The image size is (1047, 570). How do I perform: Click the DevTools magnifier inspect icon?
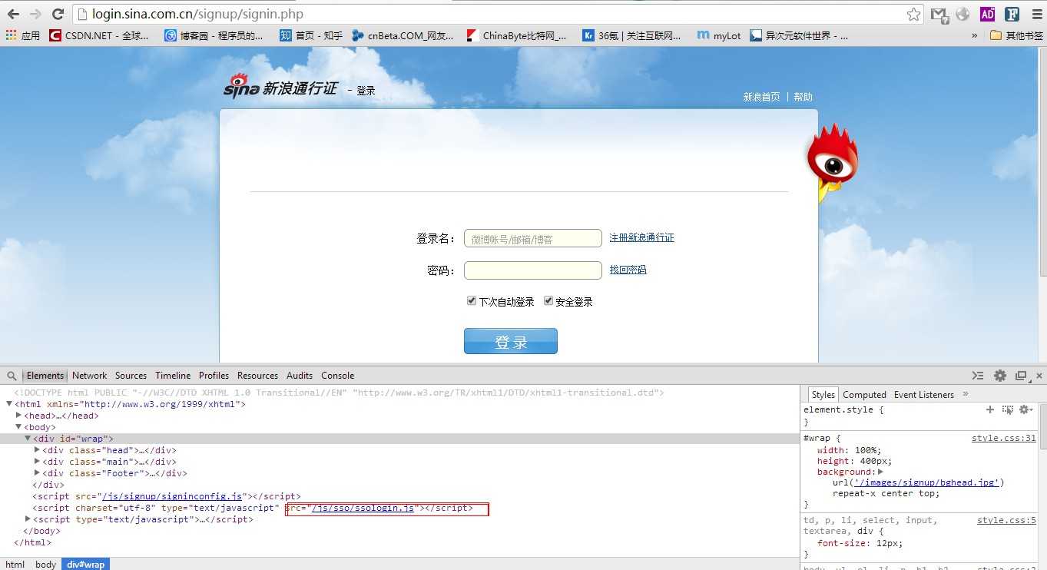pyautogui.click(x=12, y=376)
